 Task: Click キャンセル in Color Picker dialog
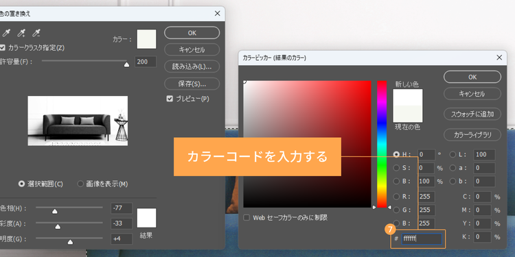472,94
